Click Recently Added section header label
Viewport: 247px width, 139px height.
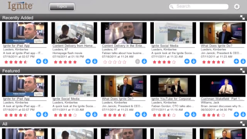point(18,18)
